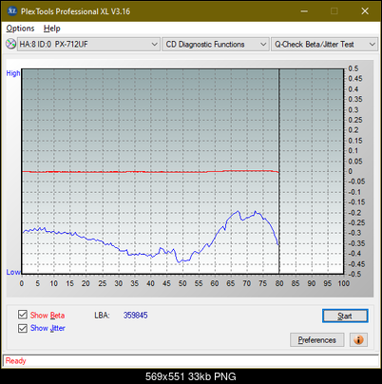Click the vertical marker line at 80
Image resolution: width=382 pixels, height=384 pixels.
point(279,171)
